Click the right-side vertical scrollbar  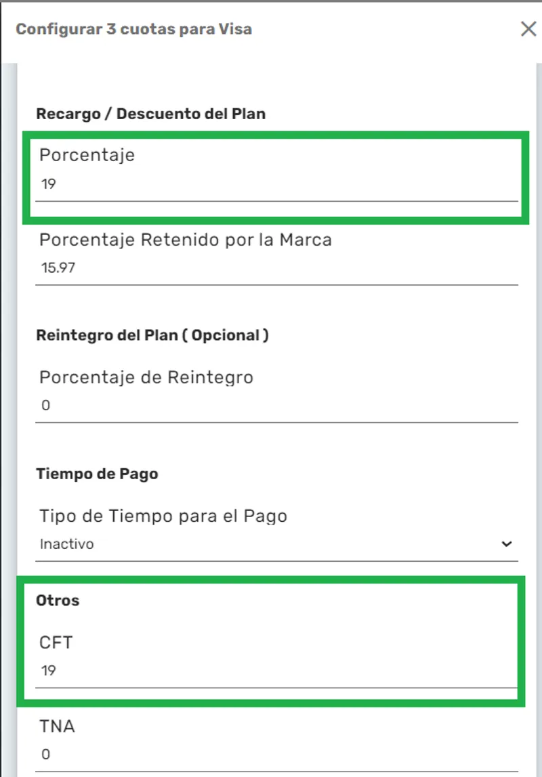tap(537, 406)
